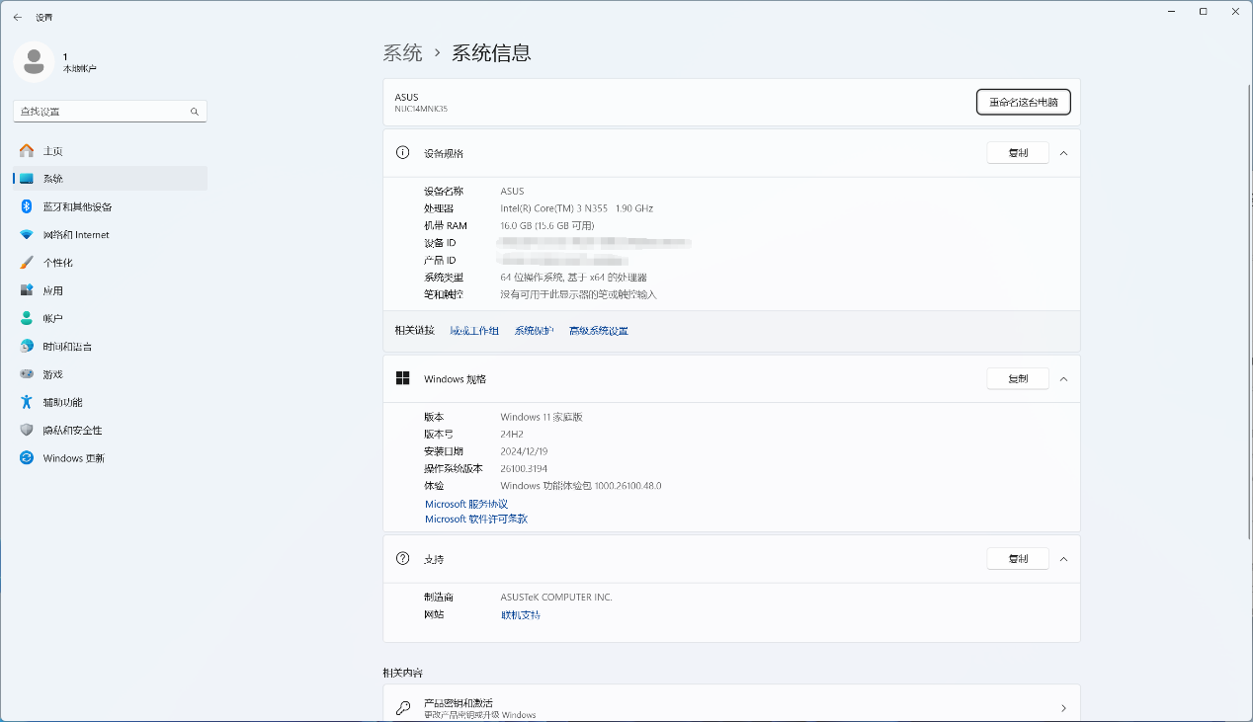Open Accessibility (辅助功能) settings
Image resolution: width=1253 pixels, height=722 pixels.
(62, 402)
